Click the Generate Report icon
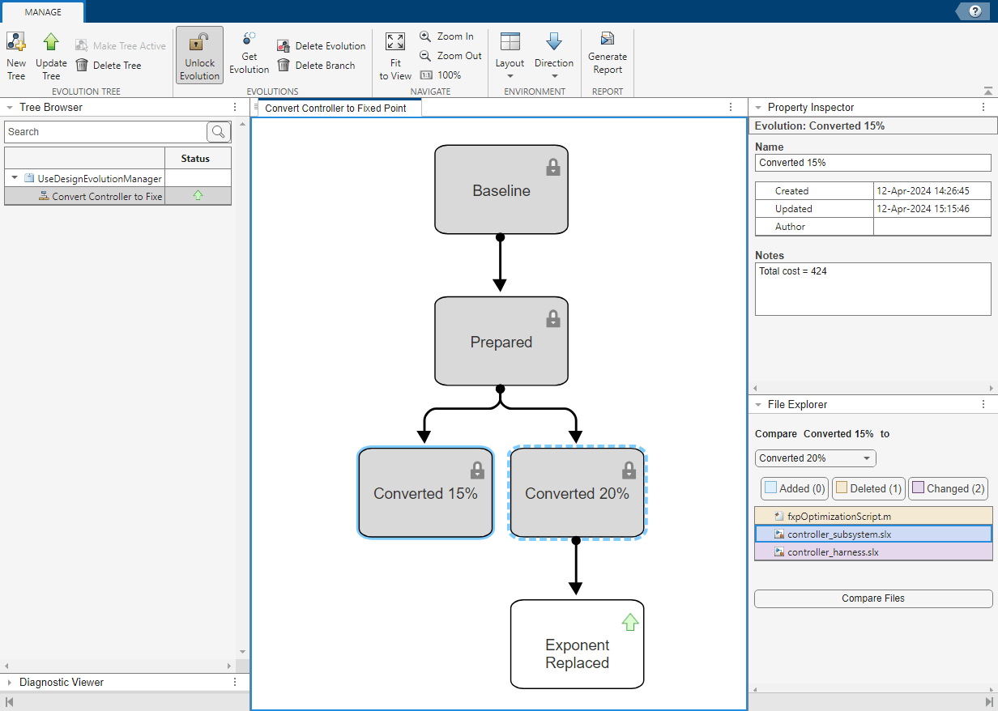This screenshot has height=711, width=998. pyautogui.click(x=607, y=40)
